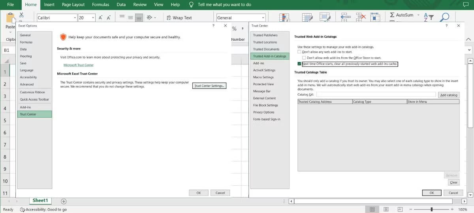Open the Formulas ribbon tab
Viewport: 474px width, 213px height.
point(101,5)
